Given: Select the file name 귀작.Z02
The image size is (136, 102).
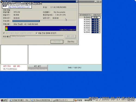Looking at the screenshot, I should click(x=17, y=12).
